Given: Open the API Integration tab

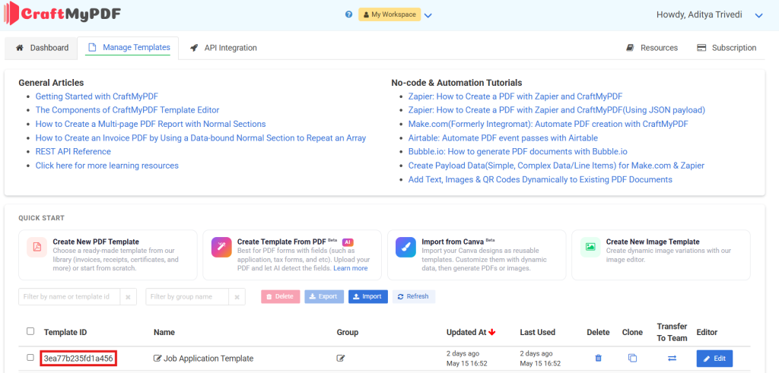Looking at the screenshot, I should tap(224, 48).
